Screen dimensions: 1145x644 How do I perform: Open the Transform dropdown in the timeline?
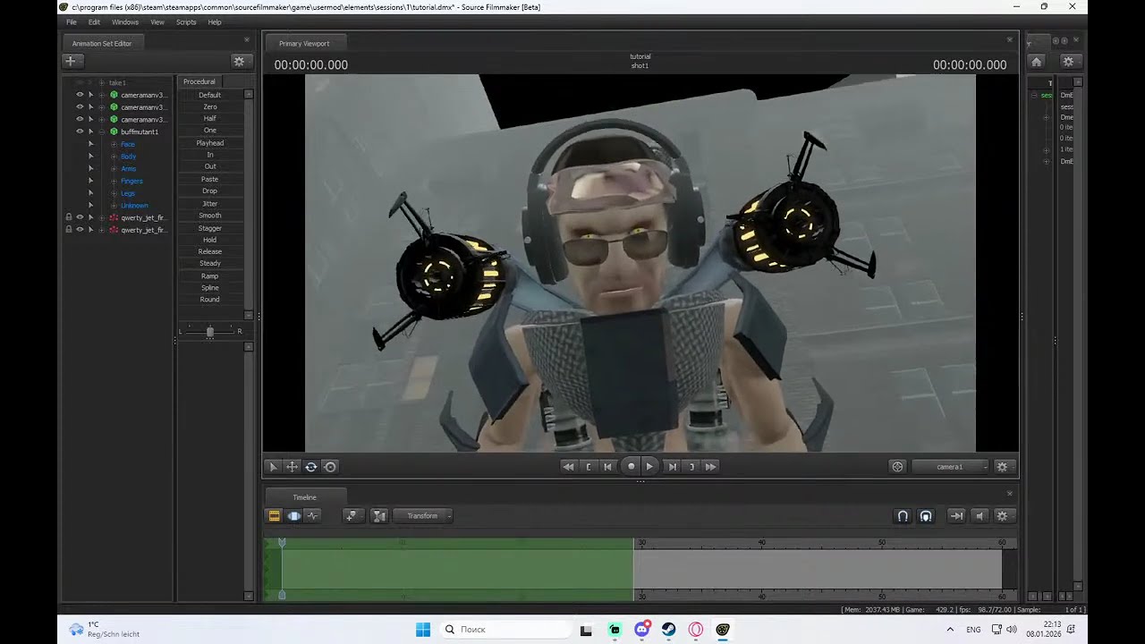click(x=423, y=516)
